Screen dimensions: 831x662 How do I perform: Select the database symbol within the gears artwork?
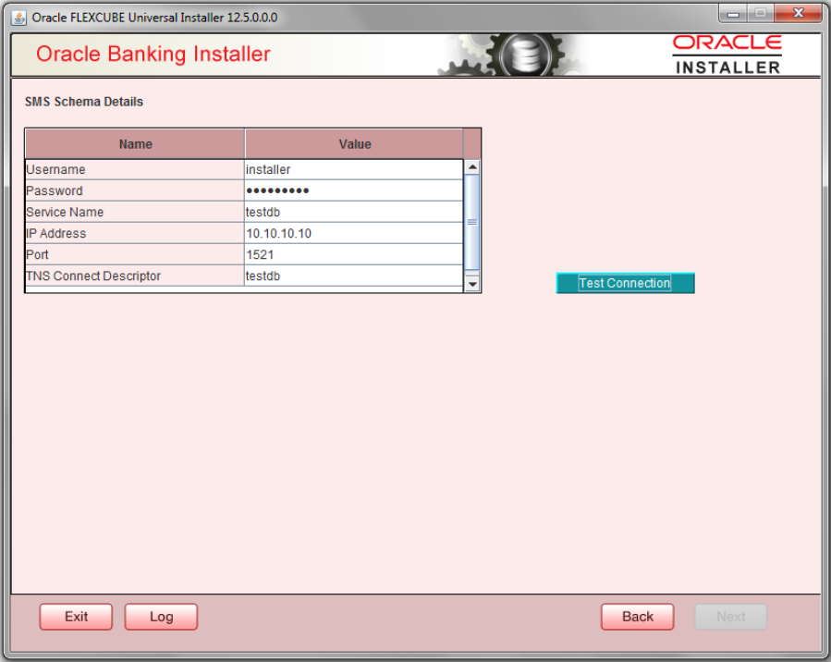pos(527,55)
